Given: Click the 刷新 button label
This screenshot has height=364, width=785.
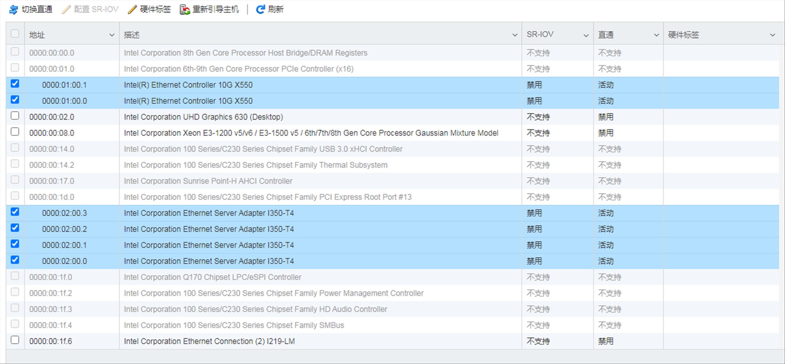Looking at the screenshot, I should click(276, 9).
